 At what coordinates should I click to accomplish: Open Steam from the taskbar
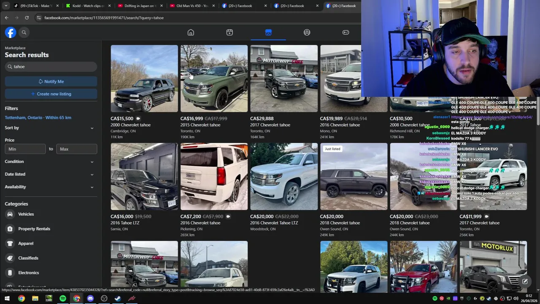pyautogui.click(x=118, y=299)
